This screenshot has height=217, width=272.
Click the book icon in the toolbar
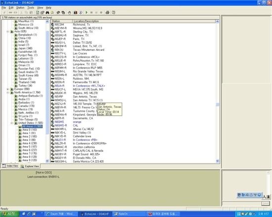point(75,12)
